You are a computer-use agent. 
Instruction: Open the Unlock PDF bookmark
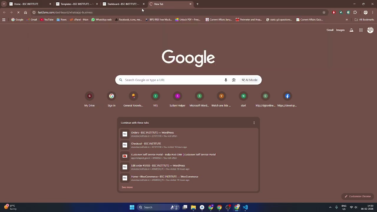188,20
